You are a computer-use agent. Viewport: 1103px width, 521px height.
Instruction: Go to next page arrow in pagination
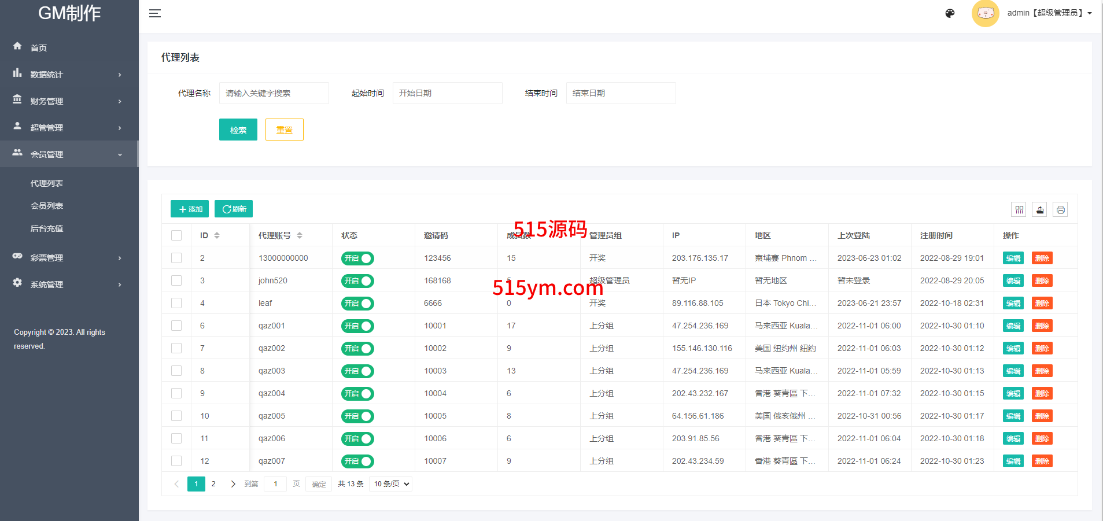[233, 484]
